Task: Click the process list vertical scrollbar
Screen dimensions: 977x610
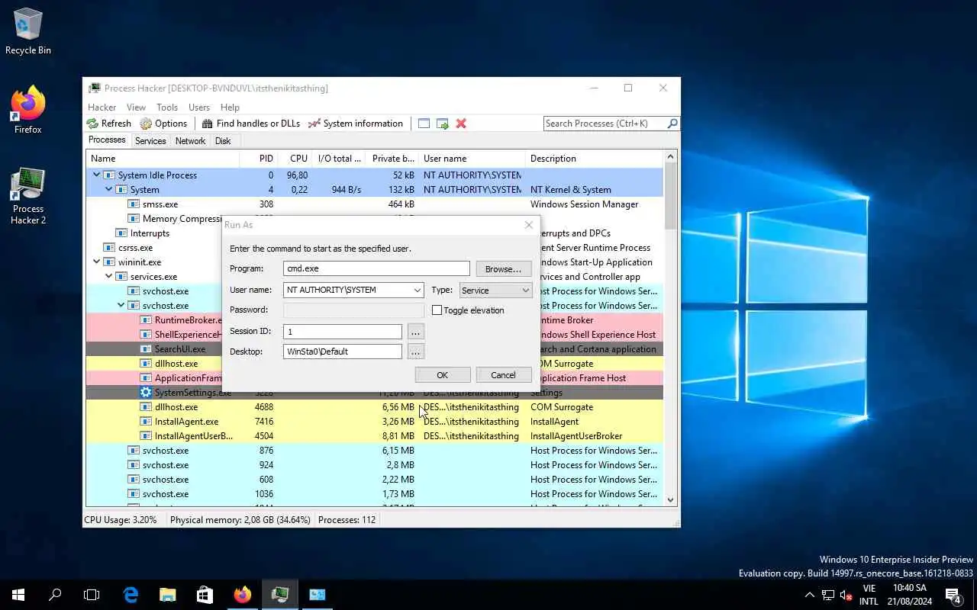Action: pyautogui.click(x=671, y=328)
